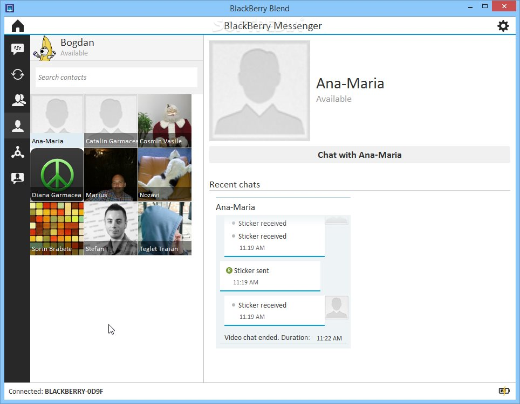The width and height of the screenshot is (520, 404).
Task: Select the Catalin Garmacea contact tile
Action: (x=111, y=121)
